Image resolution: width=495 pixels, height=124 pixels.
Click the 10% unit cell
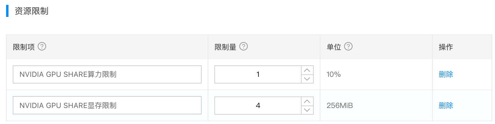click(333, 74)
